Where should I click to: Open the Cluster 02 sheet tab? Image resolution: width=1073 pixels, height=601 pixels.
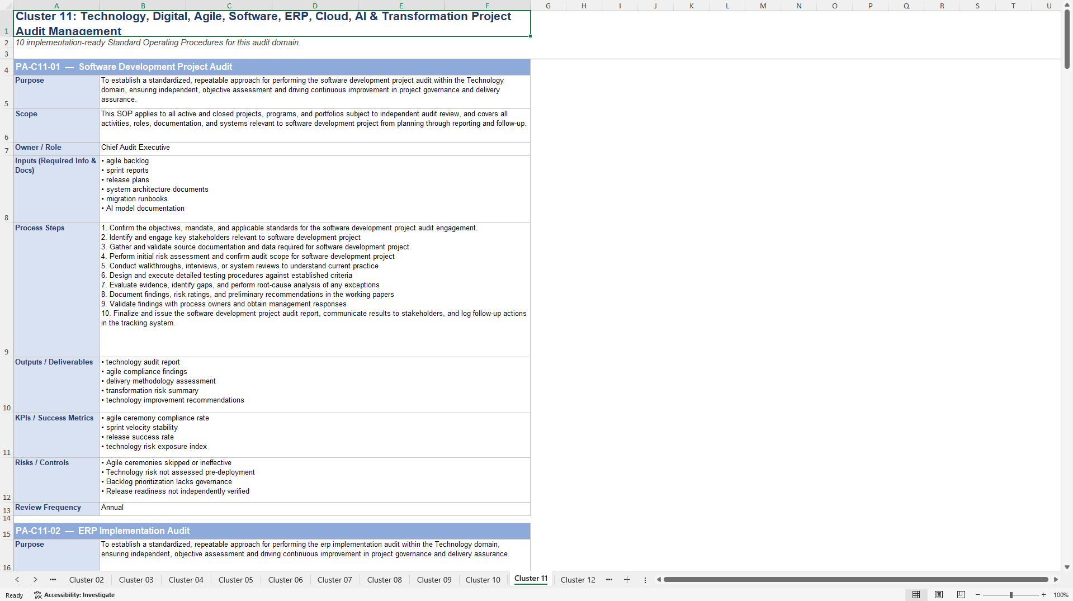(86, 580)
